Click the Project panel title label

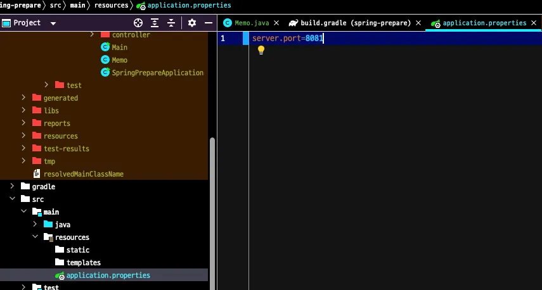(27, 23)
